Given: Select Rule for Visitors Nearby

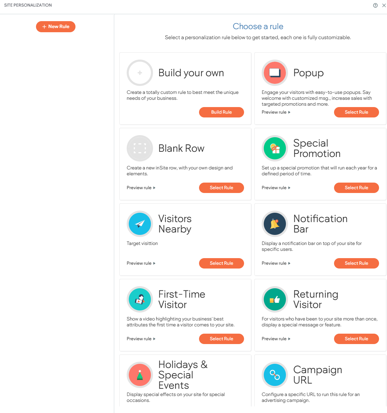Looking at the screenshot, I should tap(221, 263).
